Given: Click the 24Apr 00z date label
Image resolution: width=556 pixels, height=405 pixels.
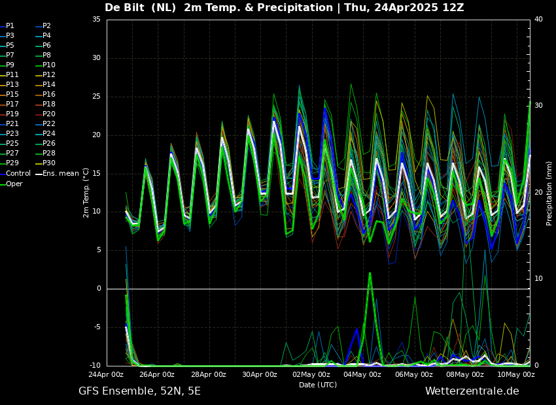Looking at the screenshot, I should (107, 375).
